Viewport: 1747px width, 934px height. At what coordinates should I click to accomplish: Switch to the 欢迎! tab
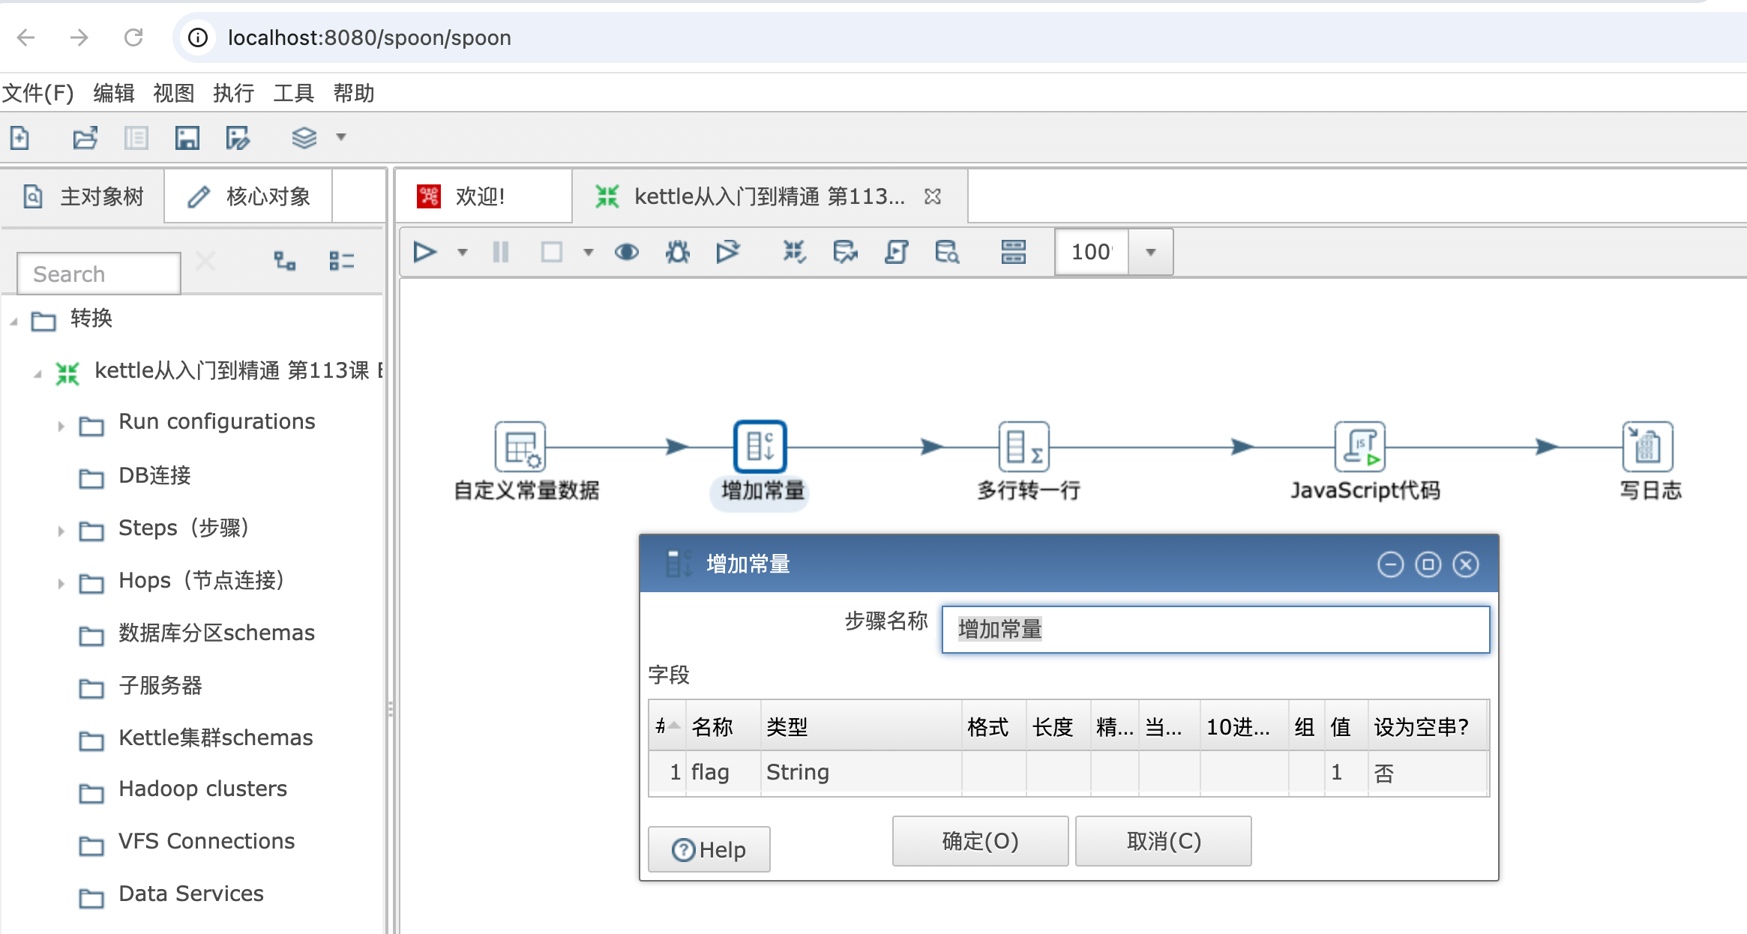480,196
